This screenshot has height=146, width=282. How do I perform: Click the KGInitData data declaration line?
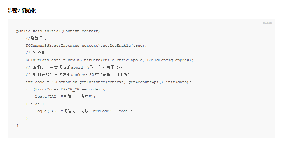coord(109,60)
